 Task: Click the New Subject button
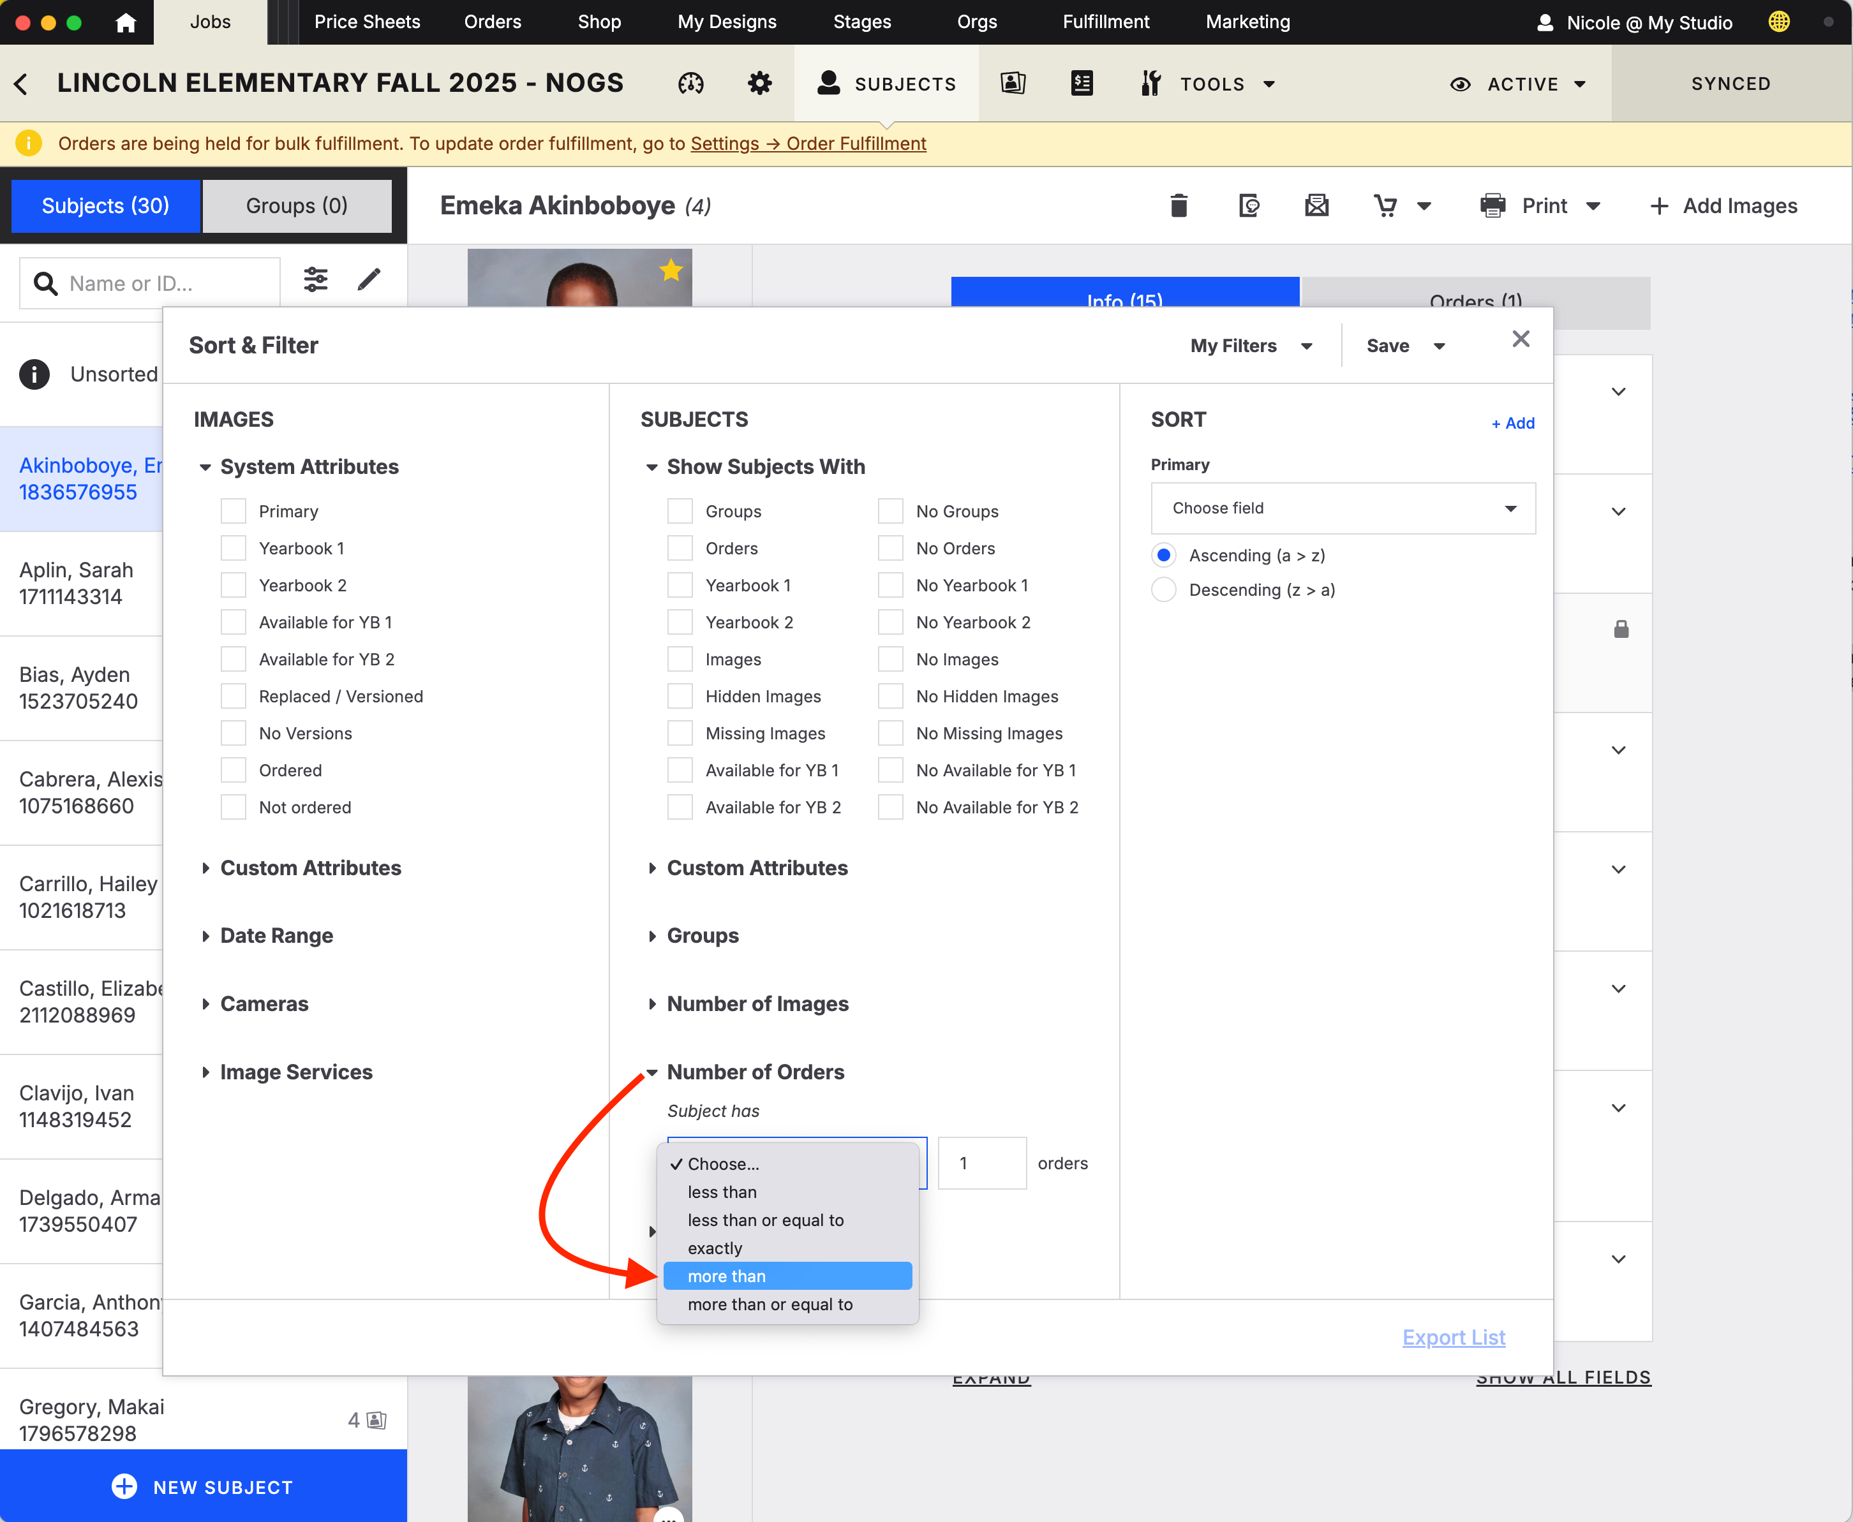pos(204,1487)
